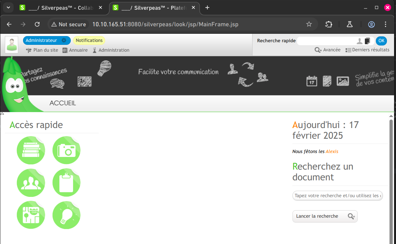Open Plan du site link
This screenshot has height=244, width=396.
pyautogui.click(x=42, y=50)
